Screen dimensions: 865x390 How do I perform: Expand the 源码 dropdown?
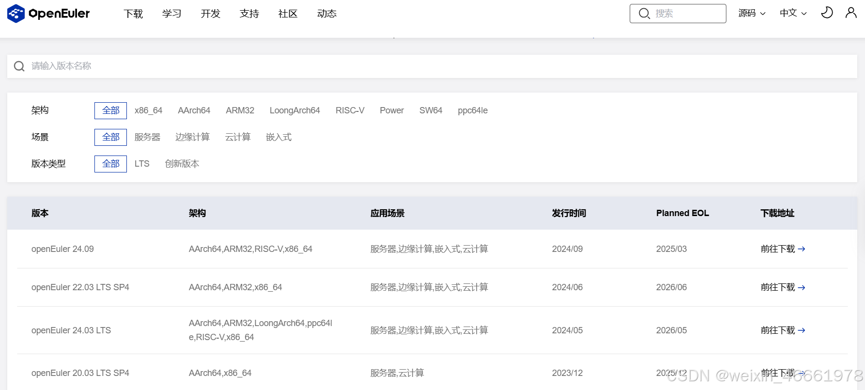coord(752,13)
